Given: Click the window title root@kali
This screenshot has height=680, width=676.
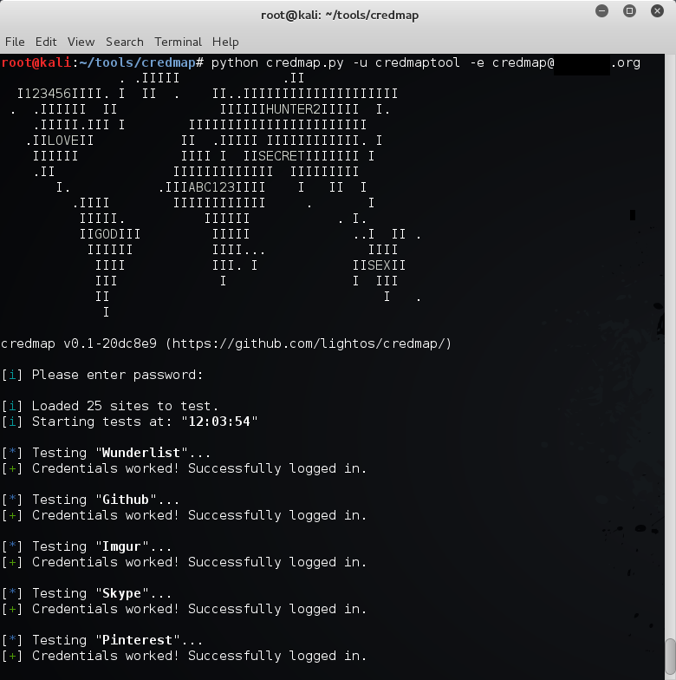Looking at the screenshot, I should (x=340, y=16).
